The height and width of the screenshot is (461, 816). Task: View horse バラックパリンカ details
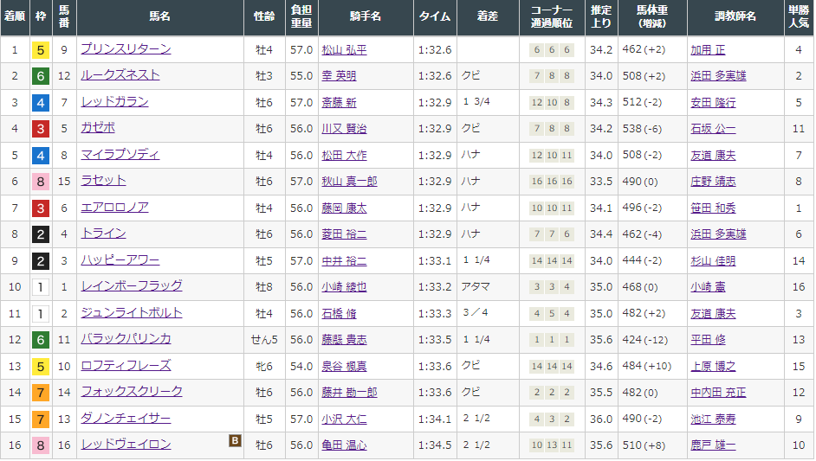coord(126,339)
